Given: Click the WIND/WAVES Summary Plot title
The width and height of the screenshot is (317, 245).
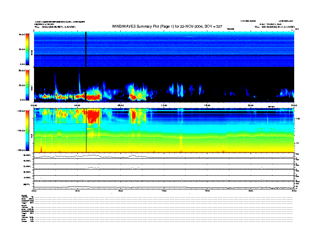Looking at the screenshot, I should click(x=167, y=26).
